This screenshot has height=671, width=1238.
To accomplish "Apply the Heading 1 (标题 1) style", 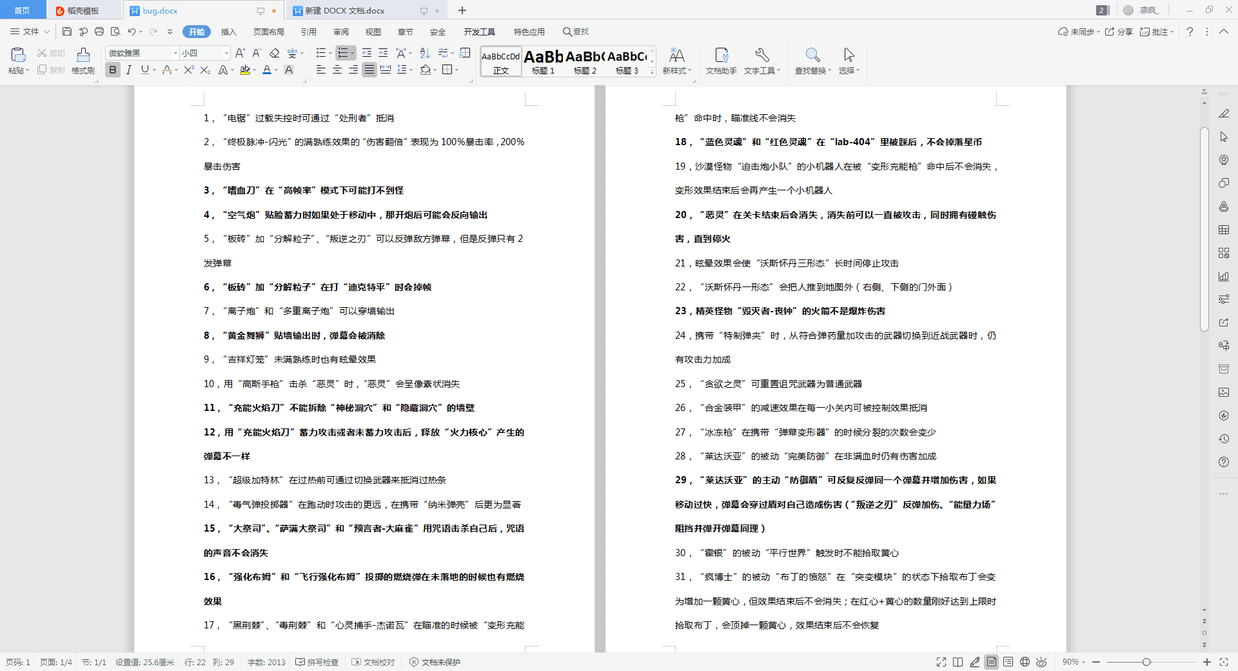I will 543,62.
